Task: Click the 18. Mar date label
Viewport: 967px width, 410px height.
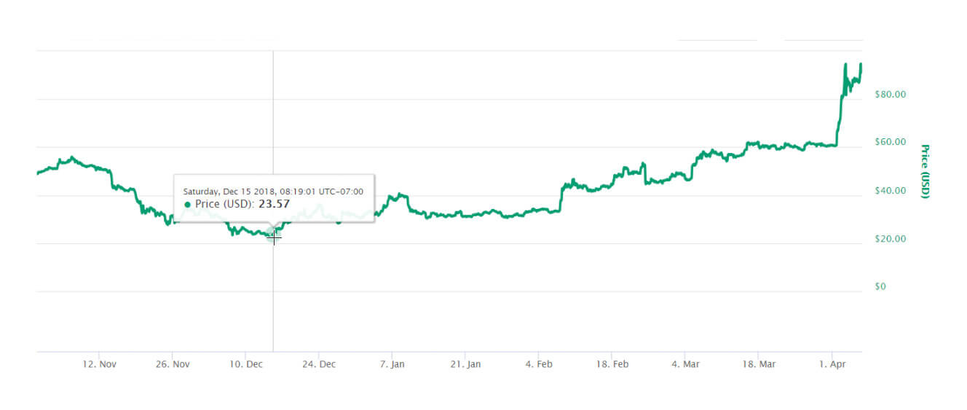Action: point(759,364)
